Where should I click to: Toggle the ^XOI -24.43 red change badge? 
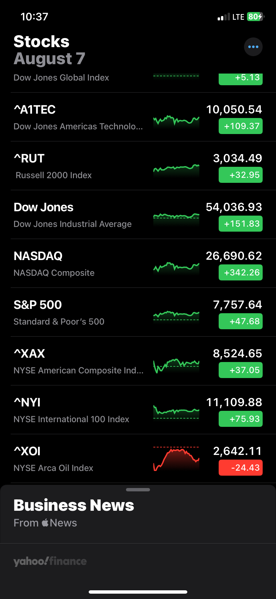[x=241, y=468]
